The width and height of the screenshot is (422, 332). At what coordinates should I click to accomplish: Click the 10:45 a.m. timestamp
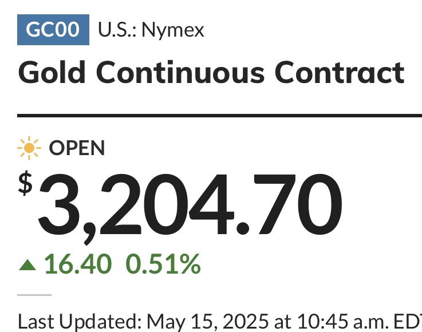click(343, 321)
